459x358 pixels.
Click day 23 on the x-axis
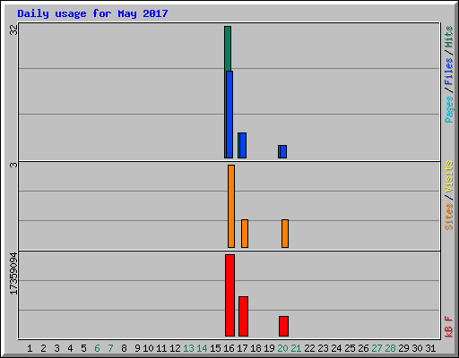[323, 348]
